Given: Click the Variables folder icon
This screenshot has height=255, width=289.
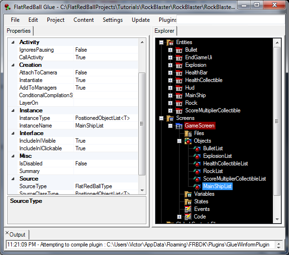Looking at the screenshot, I should (x=188, y=194).
